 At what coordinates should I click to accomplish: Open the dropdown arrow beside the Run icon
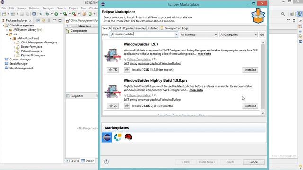point(61,14)
